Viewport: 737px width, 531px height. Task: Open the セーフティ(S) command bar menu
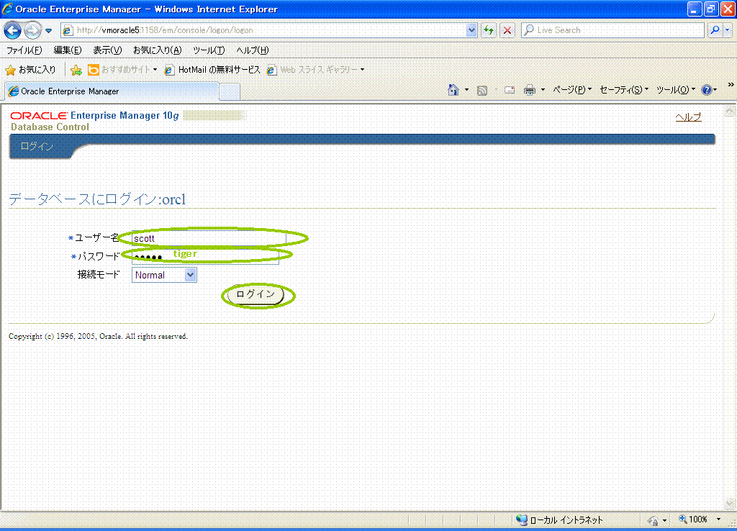[x=623, y=90]
